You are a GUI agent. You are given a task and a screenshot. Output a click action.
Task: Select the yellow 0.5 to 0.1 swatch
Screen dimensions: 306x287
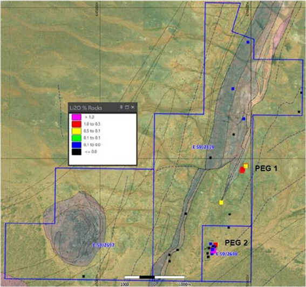click(76, 131)
